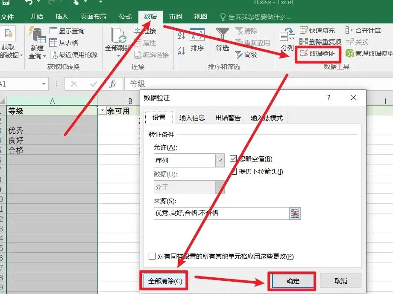393x294 pixels.
Task: Select the 出错警告 dialog tab
Action: click(x=228, y=118)
